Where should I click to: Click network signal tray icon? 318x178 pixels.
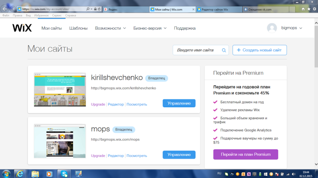[x=288, y=174]
